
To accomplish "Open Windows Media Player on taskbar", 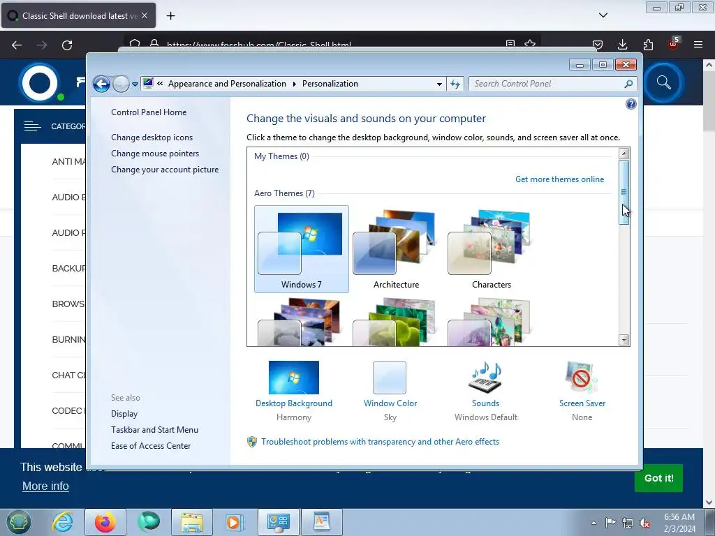I will (235, 522).
